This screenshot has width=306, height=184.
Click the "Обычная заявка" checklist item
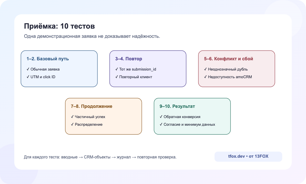coord(43,69)
